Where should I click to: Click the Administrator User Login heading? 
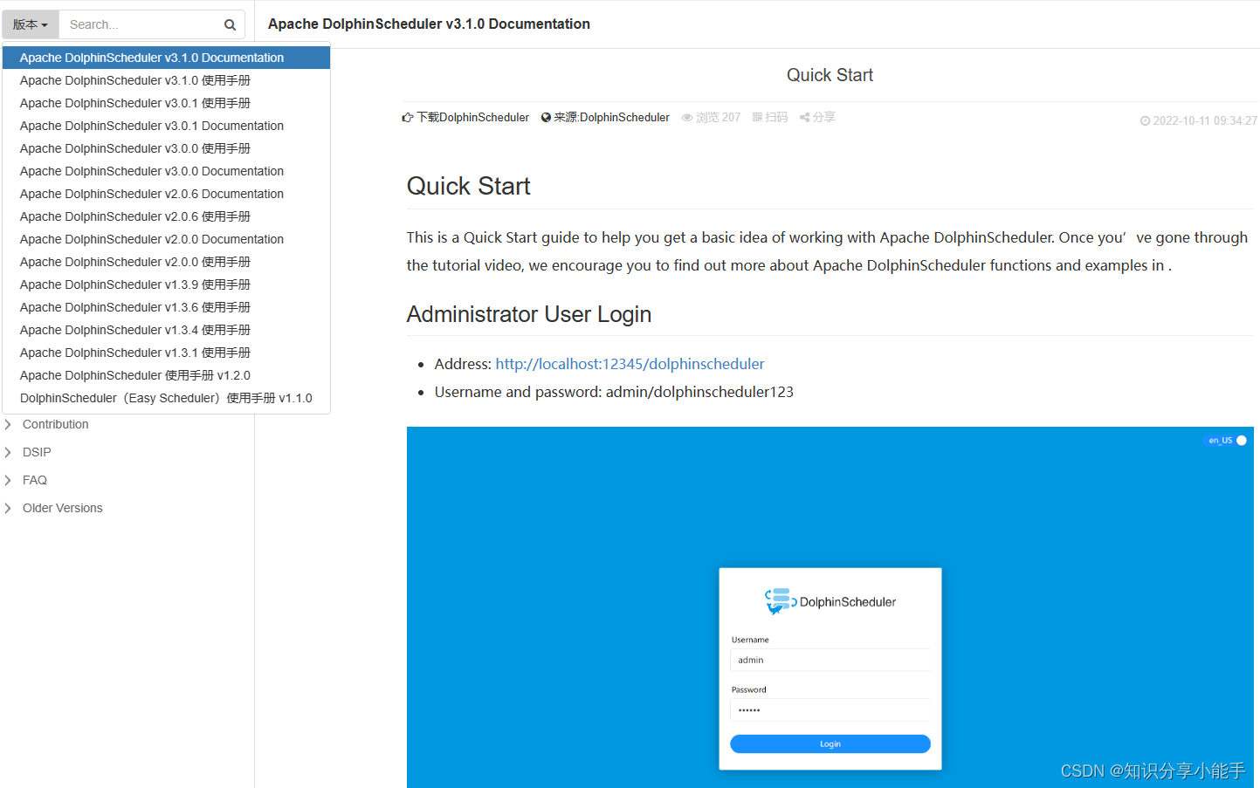point(529,314)
